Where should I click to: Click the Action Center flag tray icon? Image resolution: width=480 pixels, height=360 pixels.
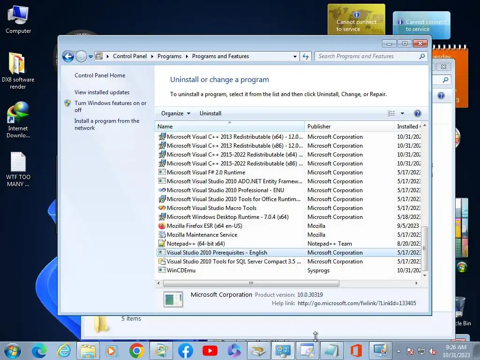tap(410, 351)
